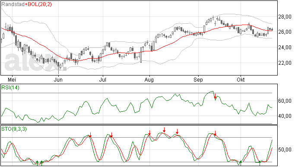Click the RSI(14) indicator label
298x167 pixels.
10,88
